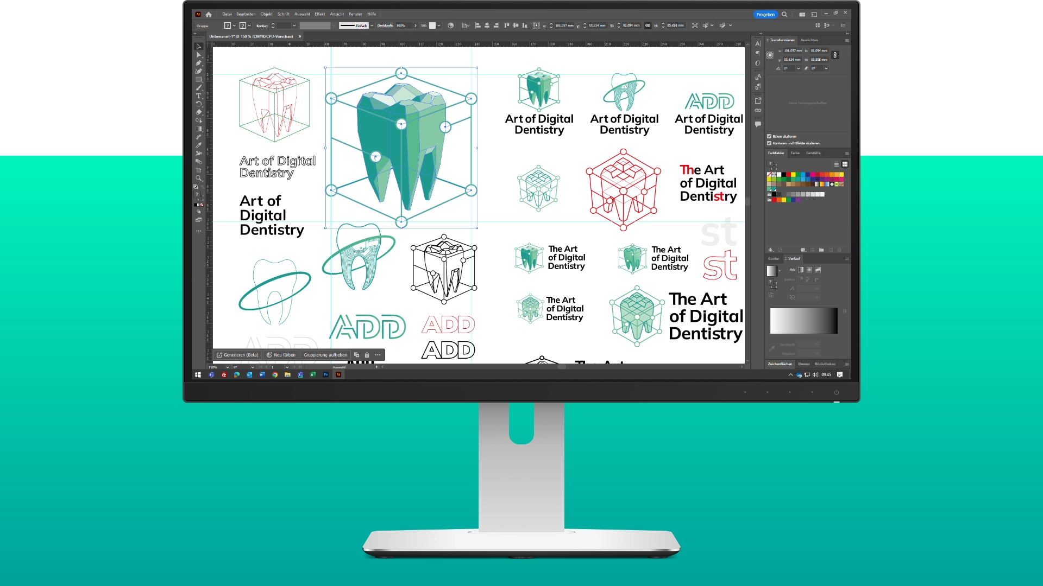Open the fill color dropdown
This screenshot has width=1043, height=586.
click(234, 26)
